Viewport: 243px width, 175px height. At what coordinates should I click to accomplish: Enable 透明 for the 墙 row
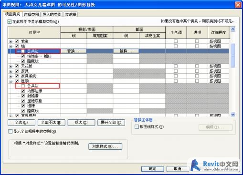tap(197, 46)
